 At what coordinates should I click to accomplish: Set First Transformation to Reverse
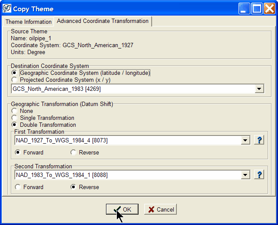[73, 152]
